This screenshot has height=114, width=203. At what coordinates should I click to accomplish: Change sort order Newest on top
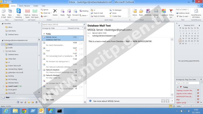75,28
